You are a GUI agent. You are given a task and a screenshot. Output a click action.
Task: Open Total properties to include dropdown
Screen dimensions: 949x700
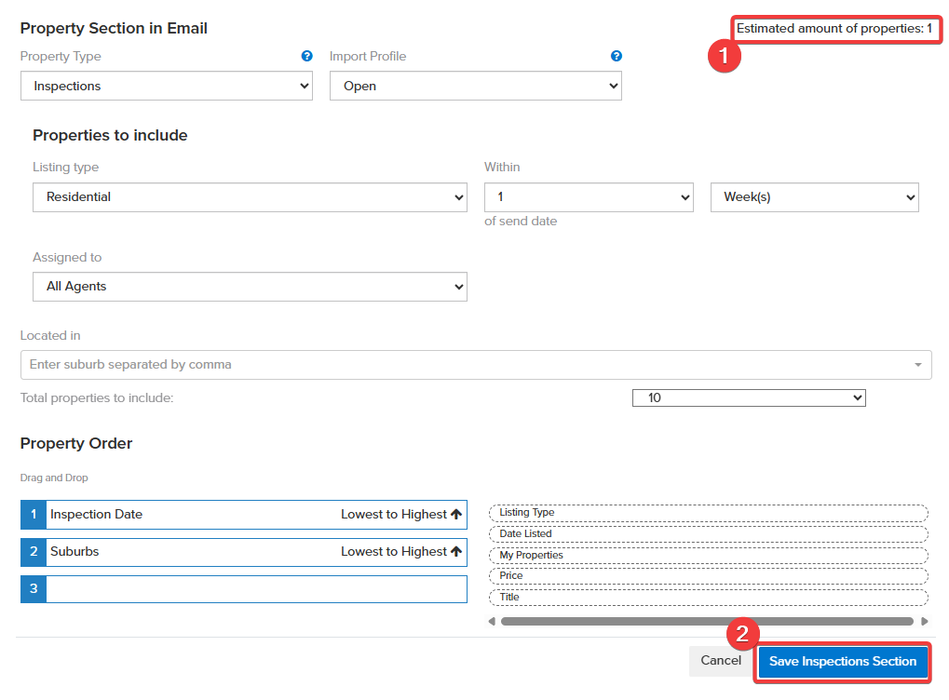pos(749,397)
